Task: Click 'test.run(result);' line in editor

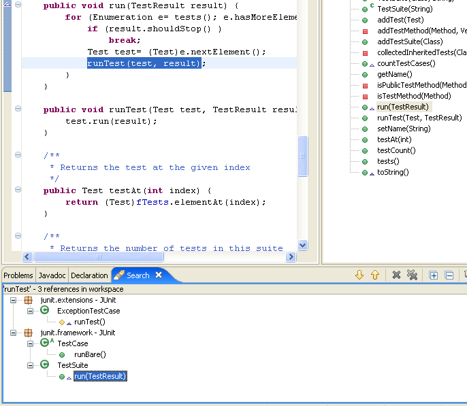Action: pos(111,121)
